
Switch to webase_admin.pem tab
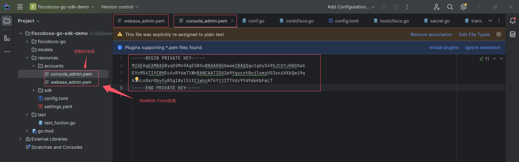click(x=141, y=21)
